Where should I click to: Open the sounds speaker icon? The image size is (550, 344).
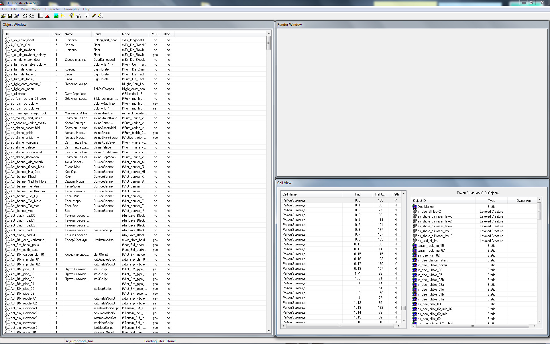100,16
